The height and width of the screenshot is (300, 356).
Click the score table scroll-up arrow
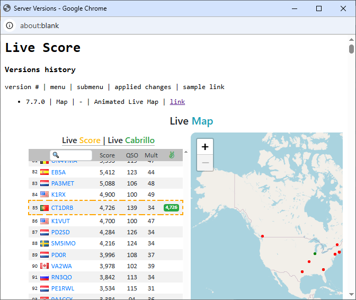(x=186, y=152)
